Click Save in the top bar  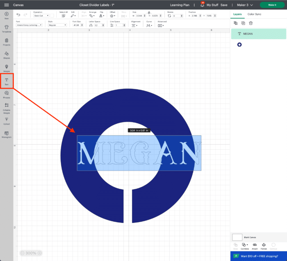point(224,5)
